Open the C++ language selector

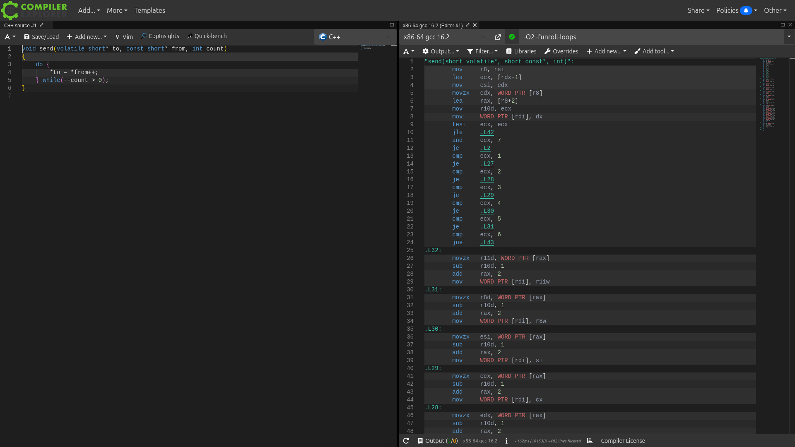pos(354,37)
